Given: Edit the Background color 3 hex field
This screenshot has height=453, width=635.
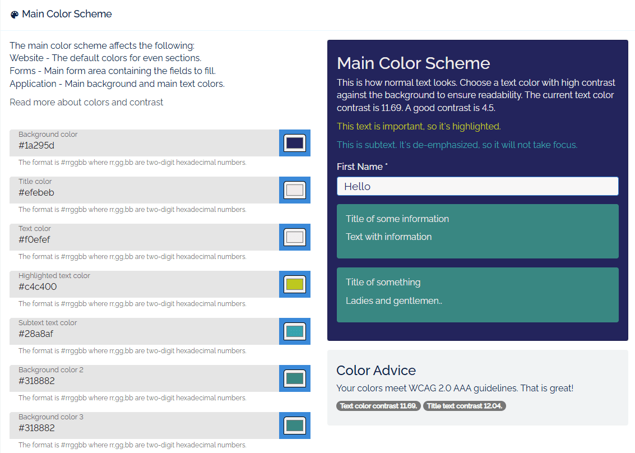Looking at the screenshot, I should click(x=144, y=428).
